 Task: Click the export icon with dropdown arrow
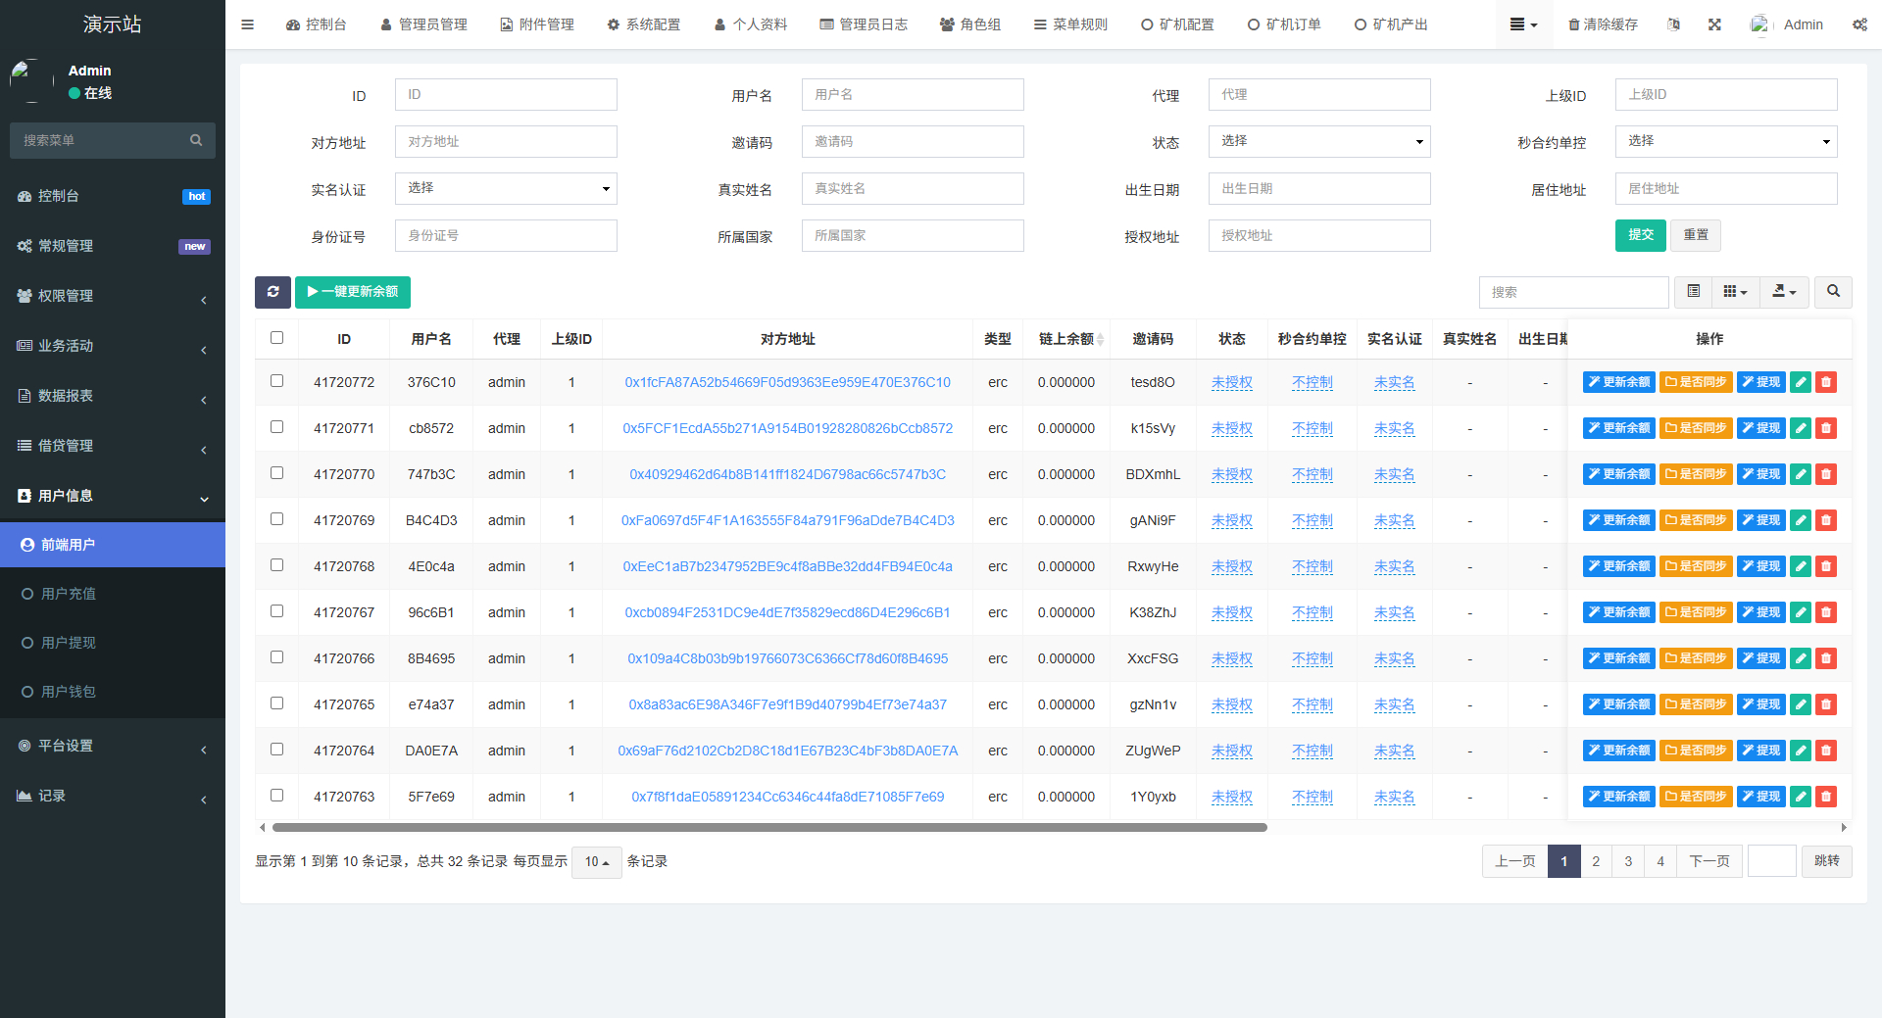(1783, 291)
